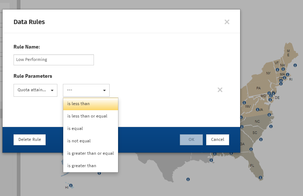Pick 'is equal' from the operator list
Viewport: 303px width, 196px height.
pos(91,128)
